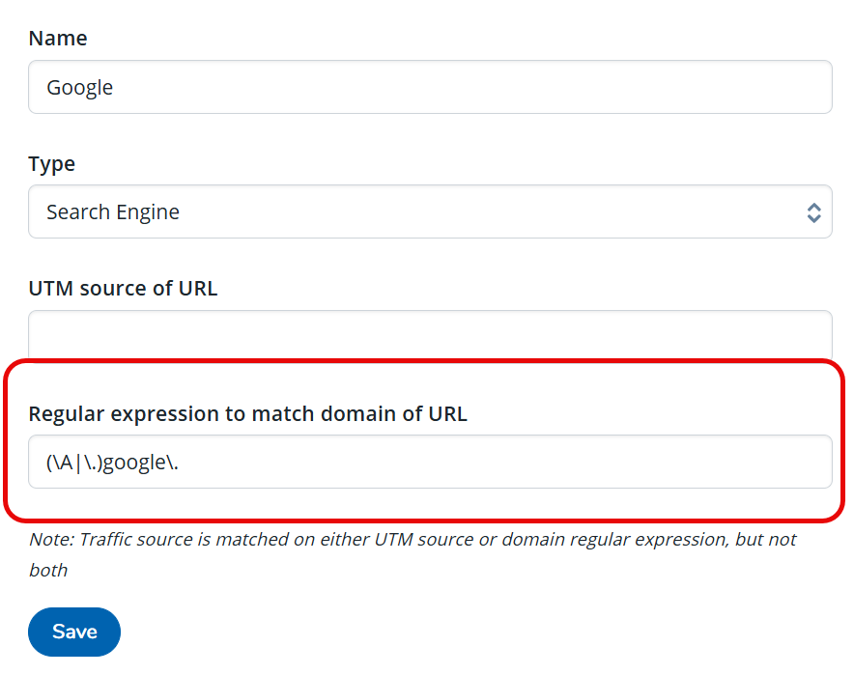
Task: Click the traffic source note text
Action: tap(413, 540)
